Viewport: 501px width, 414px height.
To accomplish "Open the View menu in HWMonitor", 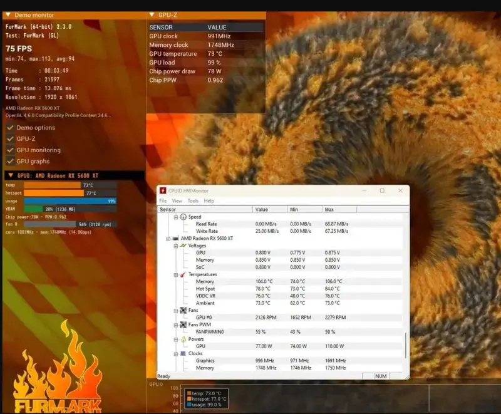I will [177, 201].
